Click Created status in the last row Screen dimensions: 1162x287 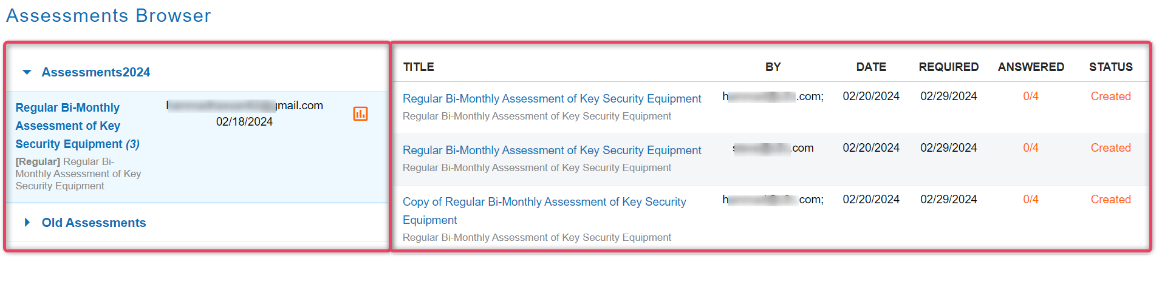click(x=1110, y=199)
